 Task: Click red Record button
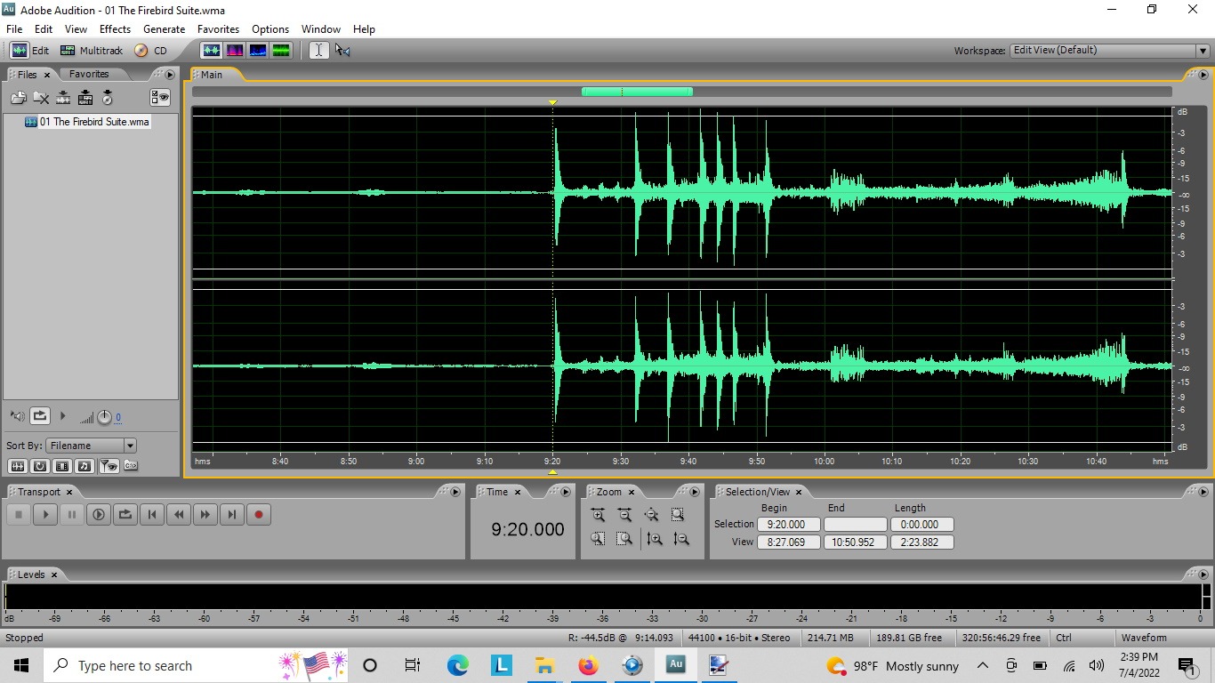tap(259, 514)
